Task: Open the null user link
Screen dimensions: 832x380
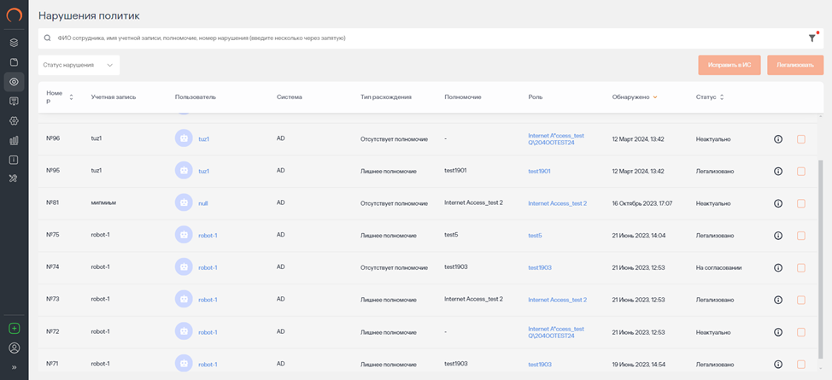Action: [x=202, y=203]
